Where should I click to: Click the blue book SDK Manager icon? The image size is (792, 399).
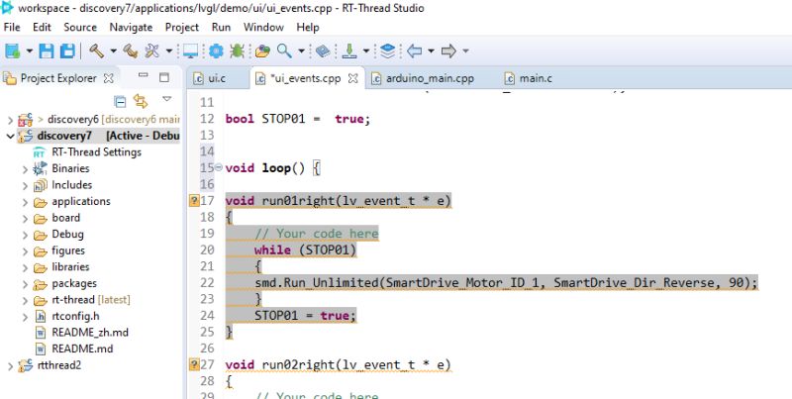(x=323, y=50)
